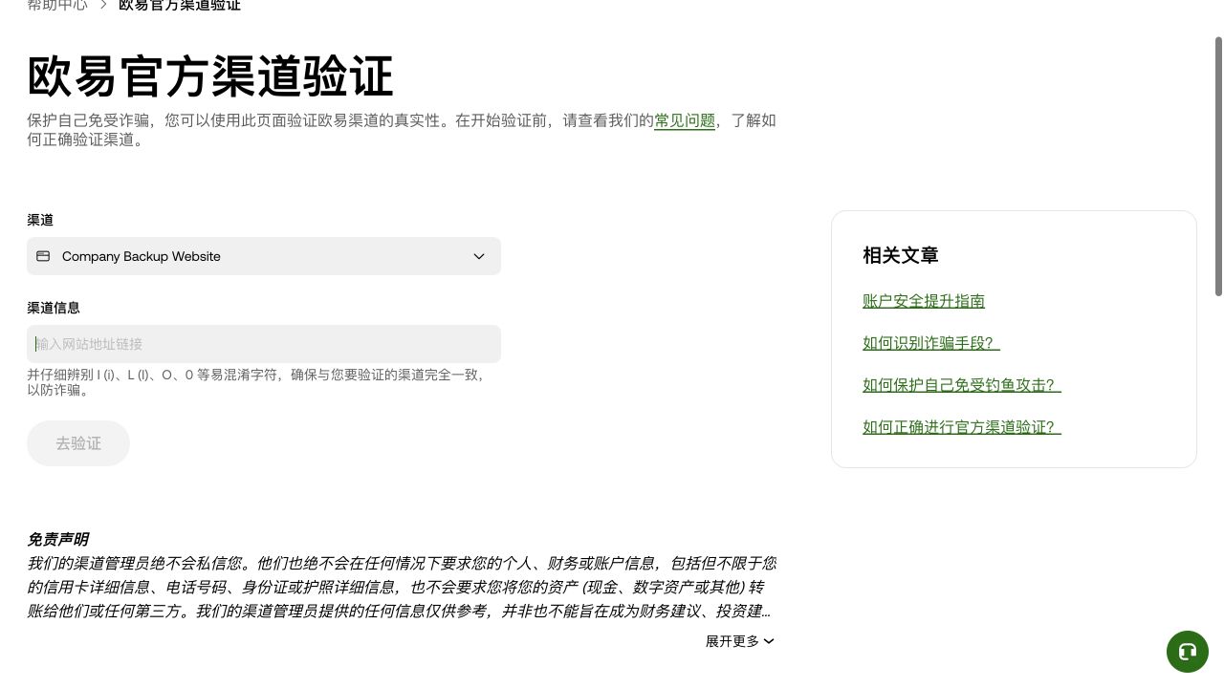
Task: Click the 去验证 verify button
Action: pos(78,443)
